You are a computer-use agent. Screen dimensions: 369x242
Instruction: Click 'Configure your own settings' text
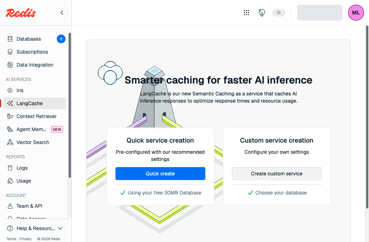coord(277,152)
